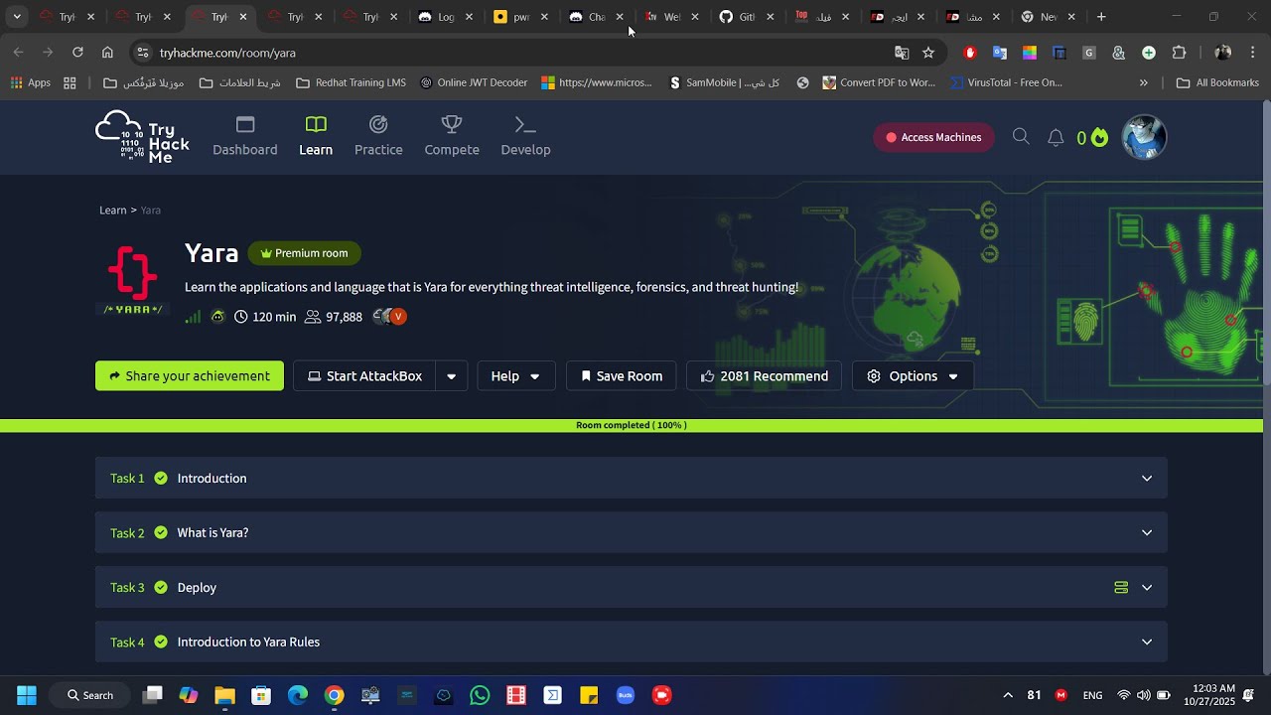Image resolution: width=1271 pixels, height=715 pixels.
Task: View the streak flame counter
Action: 1092,138
